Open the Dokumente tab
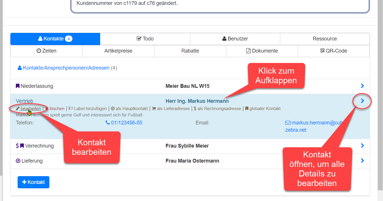Screen dimensions: 383x201 point(262,51)
